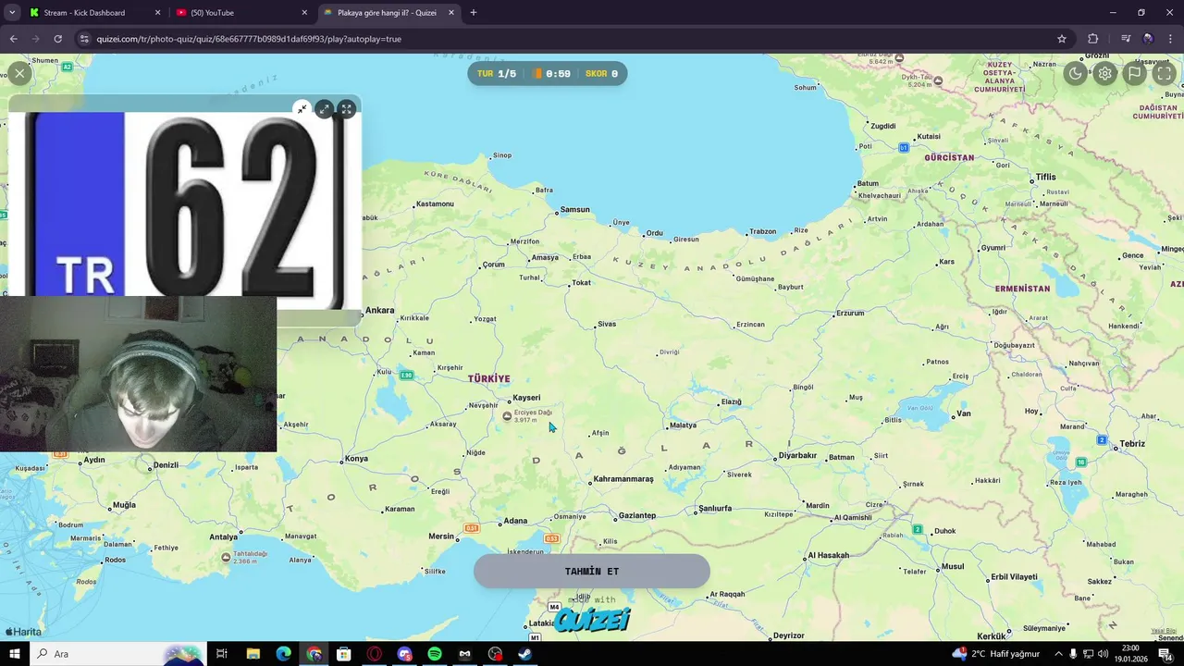The image size is (1184, 666).
Task: Bookmark this page with the star icon
Action: (1062, 39)
